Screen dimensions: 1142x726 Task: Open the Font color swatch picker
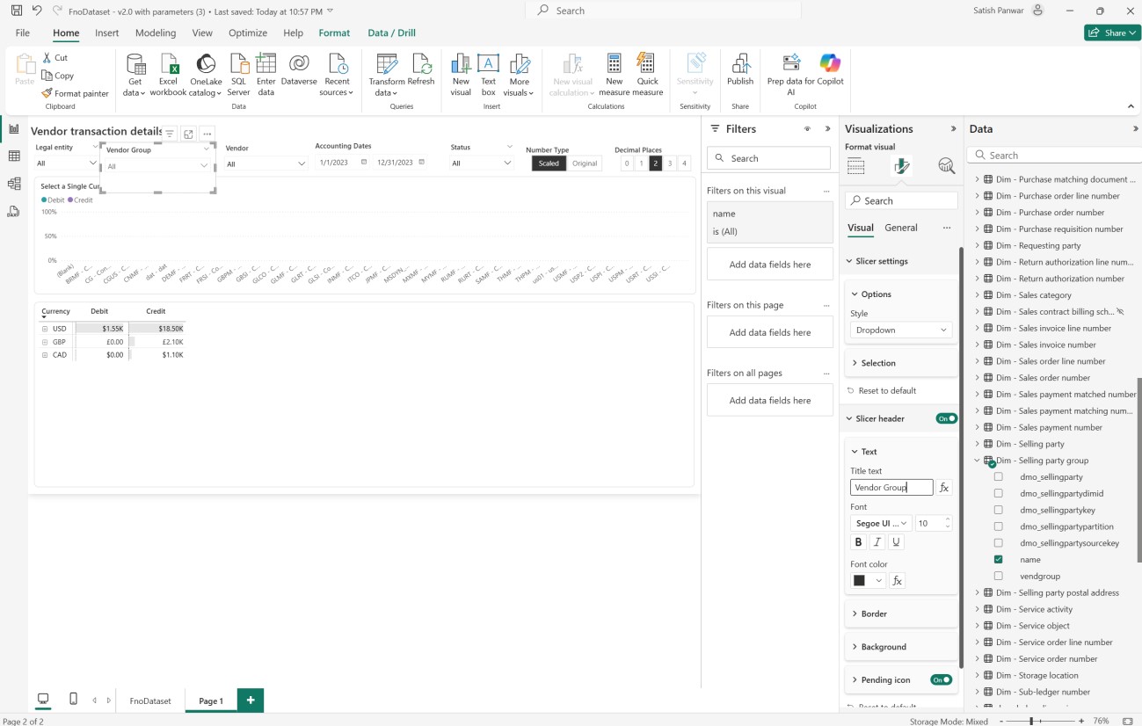coord(867,581)
